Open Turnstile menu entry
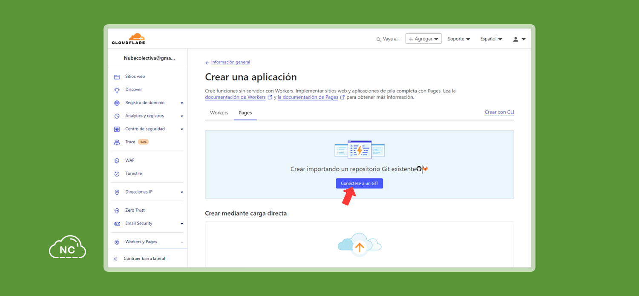 134,174
